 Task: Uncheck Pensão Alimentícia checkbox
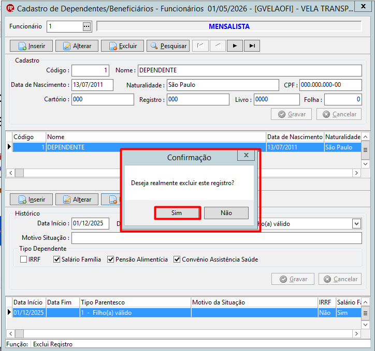pyautogui.click(x=110, y=260)
